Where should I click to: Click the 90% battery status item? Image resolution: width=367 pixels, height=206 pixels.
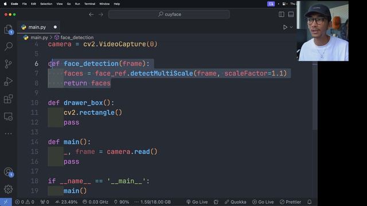pos(121,202)
